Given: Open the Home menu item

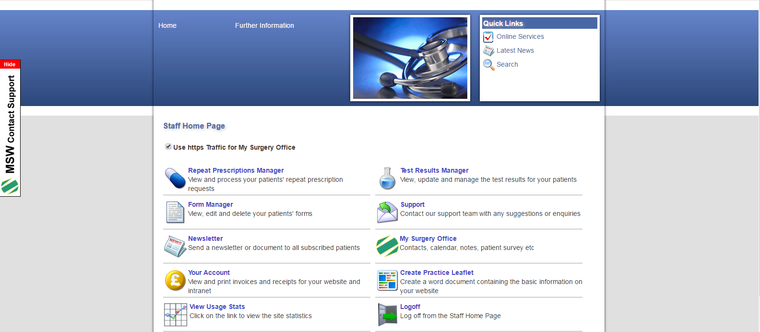Looking at the screenshot, I should click(x=167, y=25).
